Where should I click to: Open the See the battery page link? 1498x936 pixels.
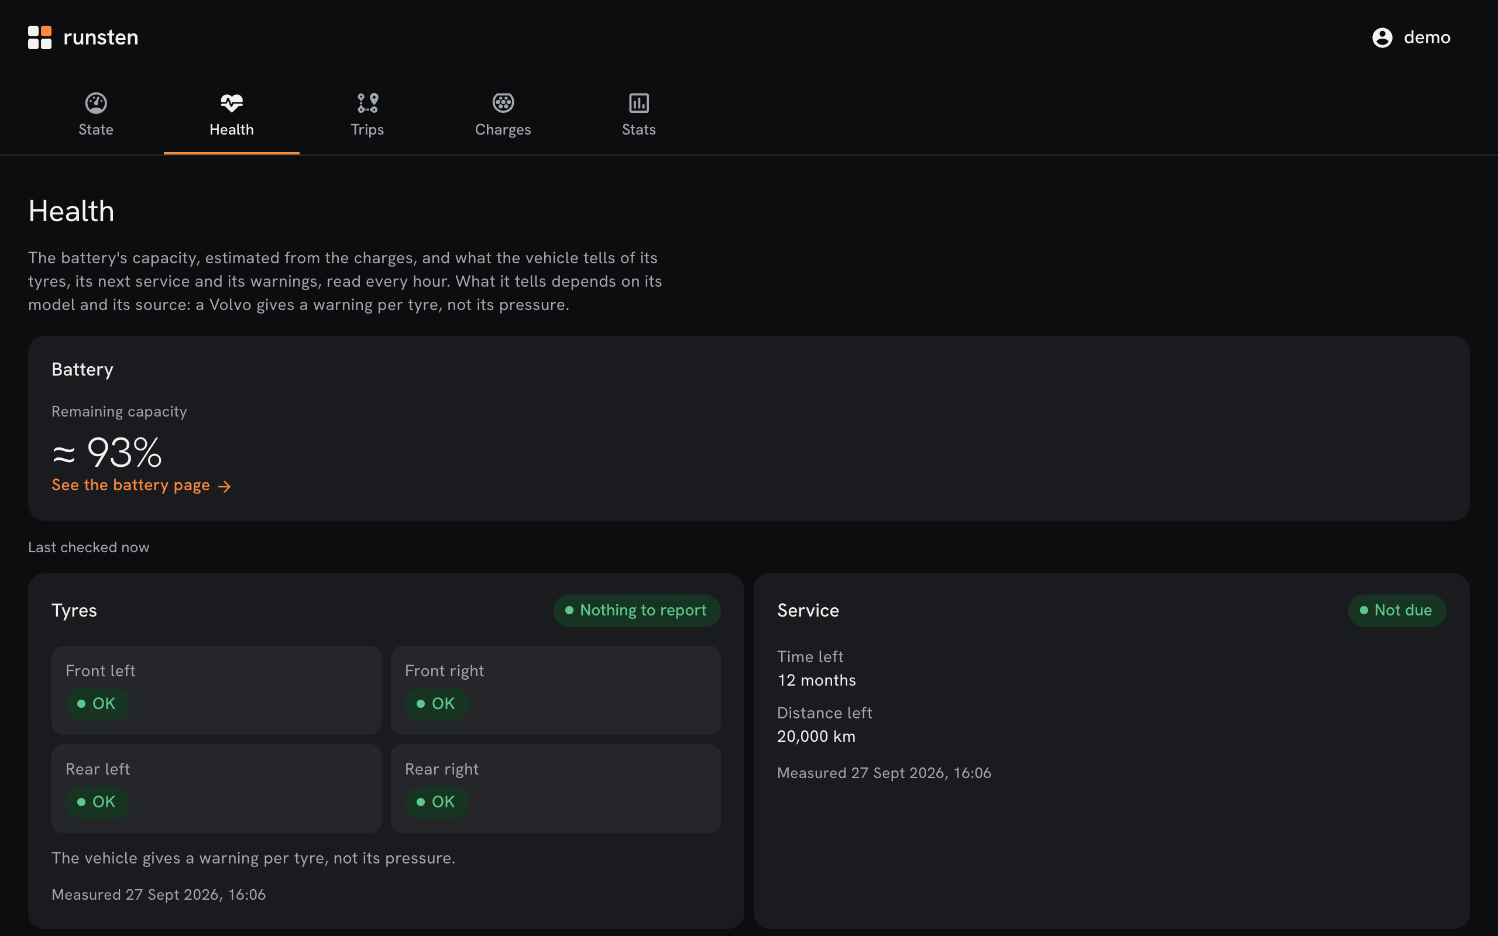[142, 486]
